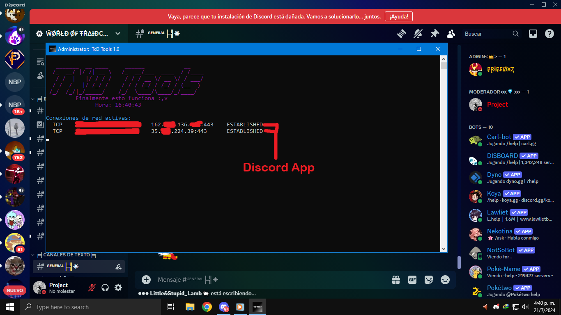Open the purple paw server
The image size is (561, 315).
pos(15,36)
